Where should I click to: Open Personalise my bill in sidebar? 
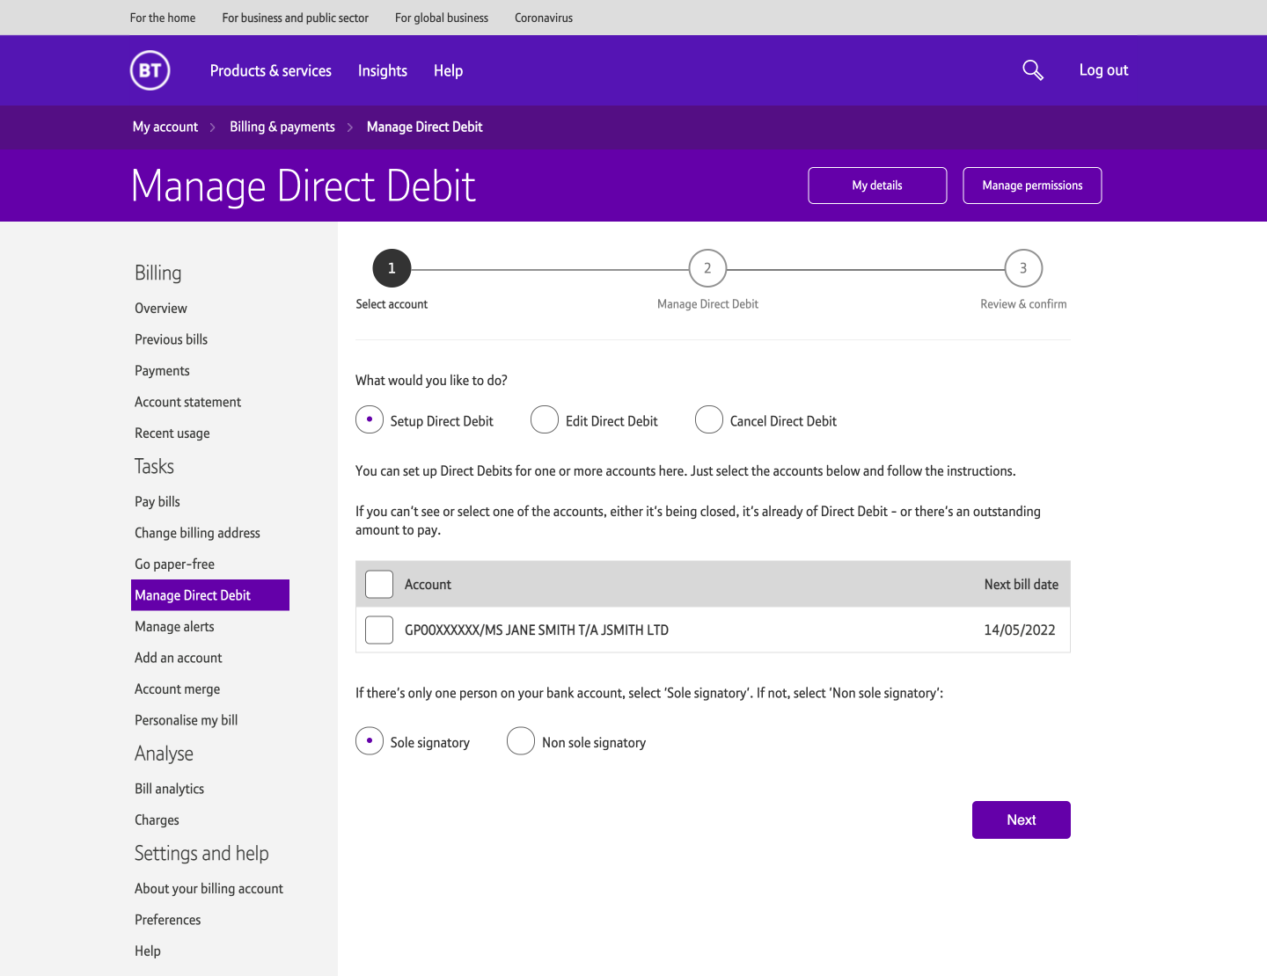[x=187, y=720]
